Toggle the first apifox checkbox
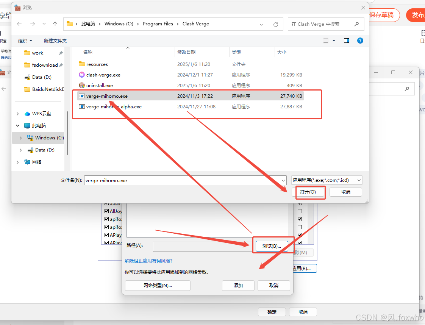The image size is (425, 325). click(x=106, y=219)
